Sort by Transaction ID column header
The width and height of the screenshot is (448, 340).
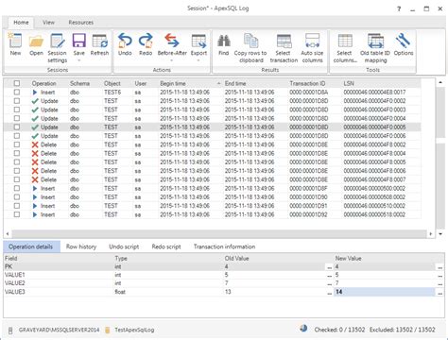coord(315,83)
